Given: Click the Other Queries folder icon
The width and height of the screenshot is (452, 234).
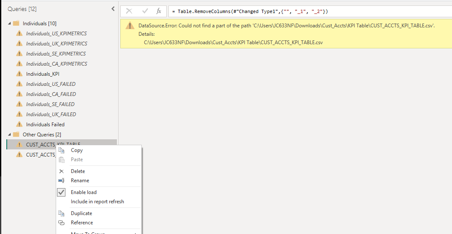Looking at the screenshot, I should tap(16, 134).
